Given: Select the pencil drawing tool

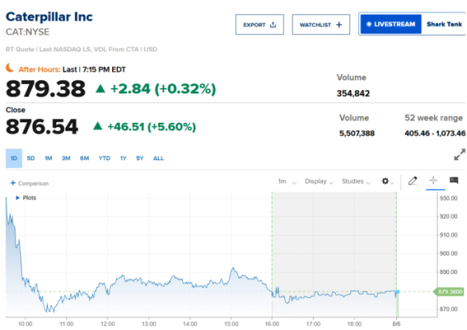Looking at the screenshot, I should 413,181.
